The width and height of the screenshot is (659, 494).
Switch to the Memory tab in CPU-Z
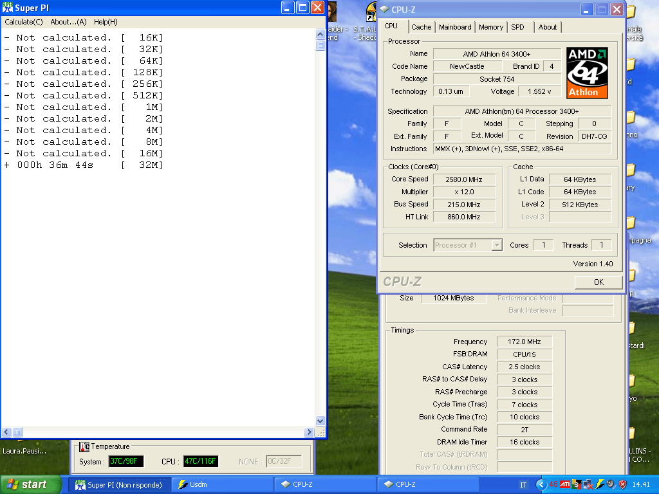491,27
